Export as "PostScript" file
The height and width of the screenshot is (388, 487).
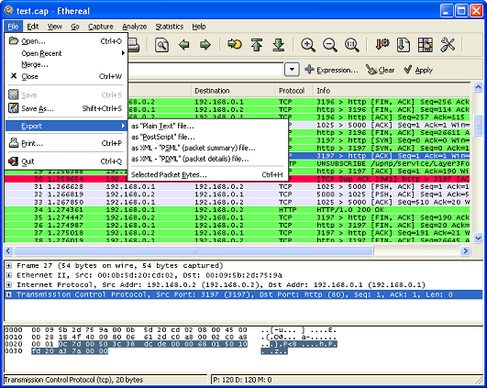click(208, 137)
